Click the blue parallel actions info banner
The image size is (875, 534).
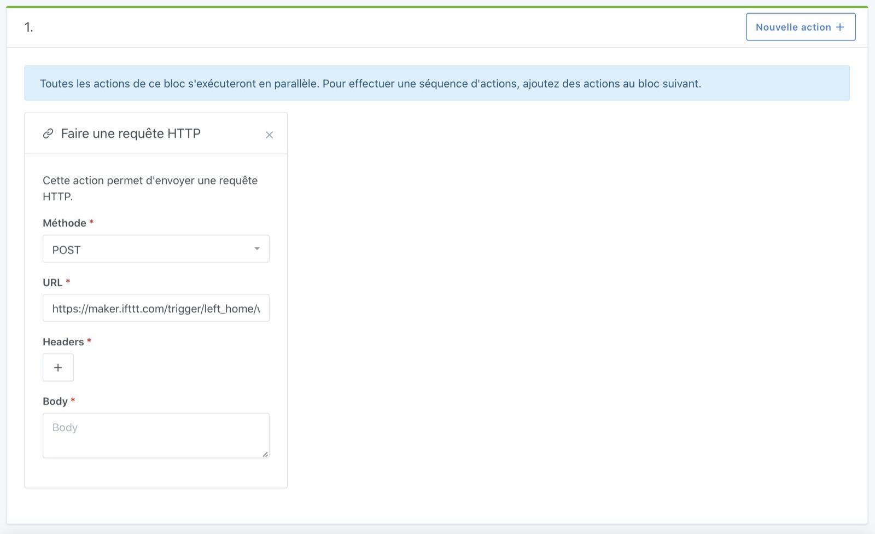pos(436,84)
